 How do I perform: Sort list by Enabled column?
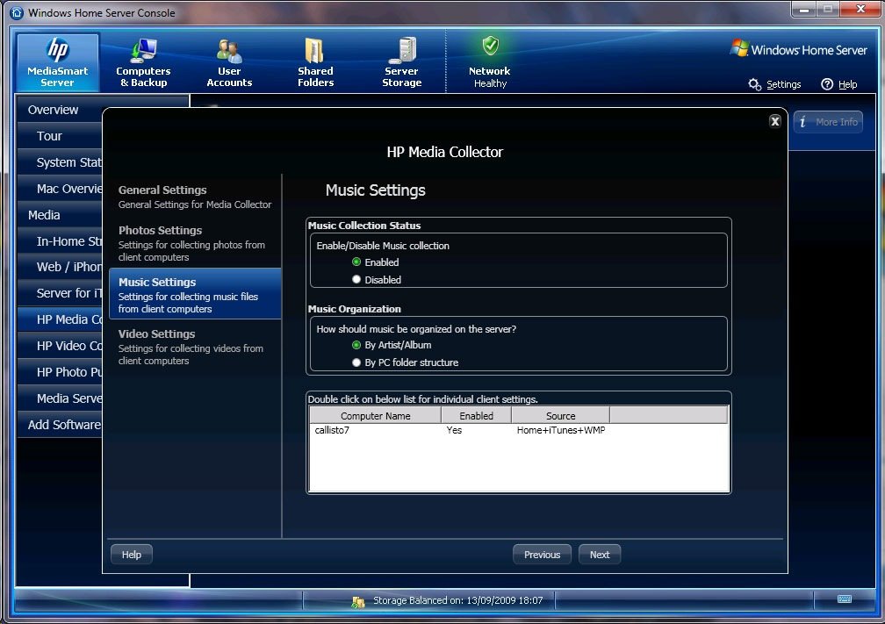tap(477, 415)
